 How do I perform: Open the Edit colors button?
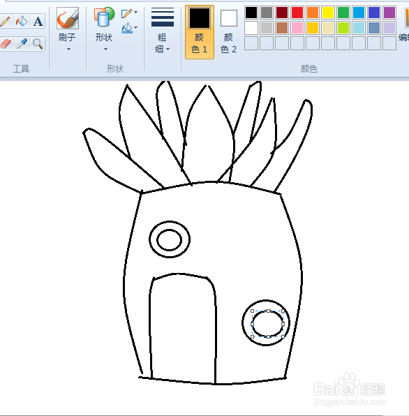coord(405,25)
